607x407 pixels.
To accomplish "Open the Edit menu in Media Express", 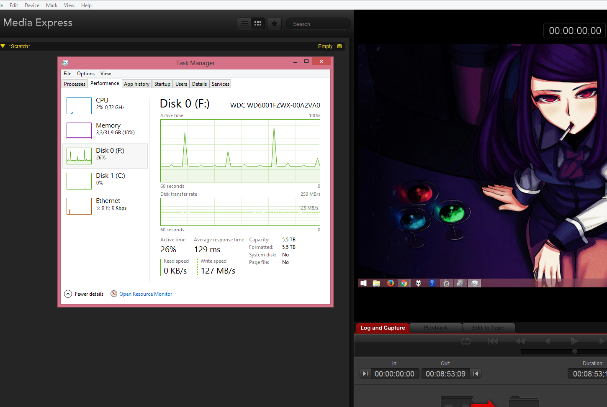I will click(x=14, y=5).
